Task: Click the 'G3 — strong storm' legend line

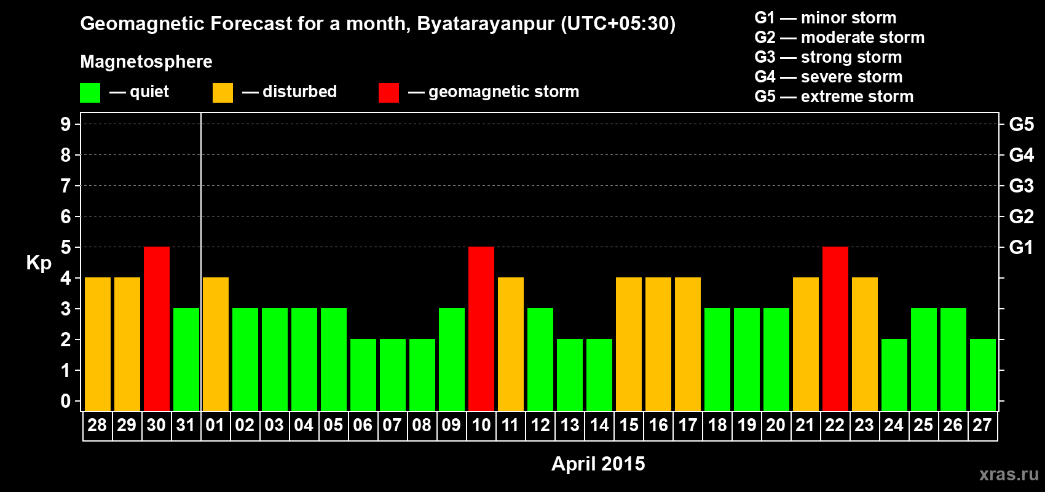Action: click(828, 57)
